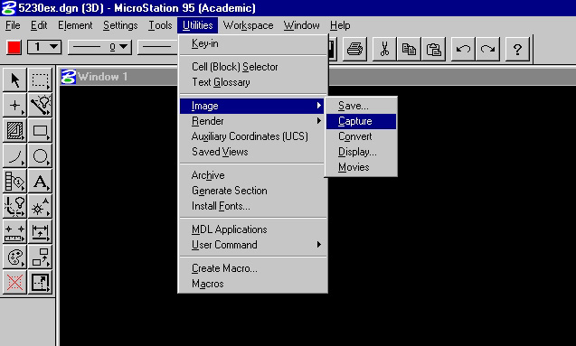Open the Help menu
Viewport: 576px width, 346px height.
340,25
